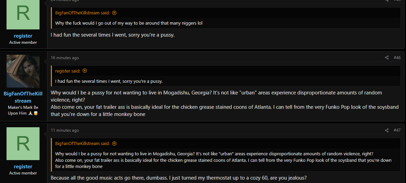406x183 pixels.
Task: Click the share icon on post #47
Action: [x=387, y=130]
